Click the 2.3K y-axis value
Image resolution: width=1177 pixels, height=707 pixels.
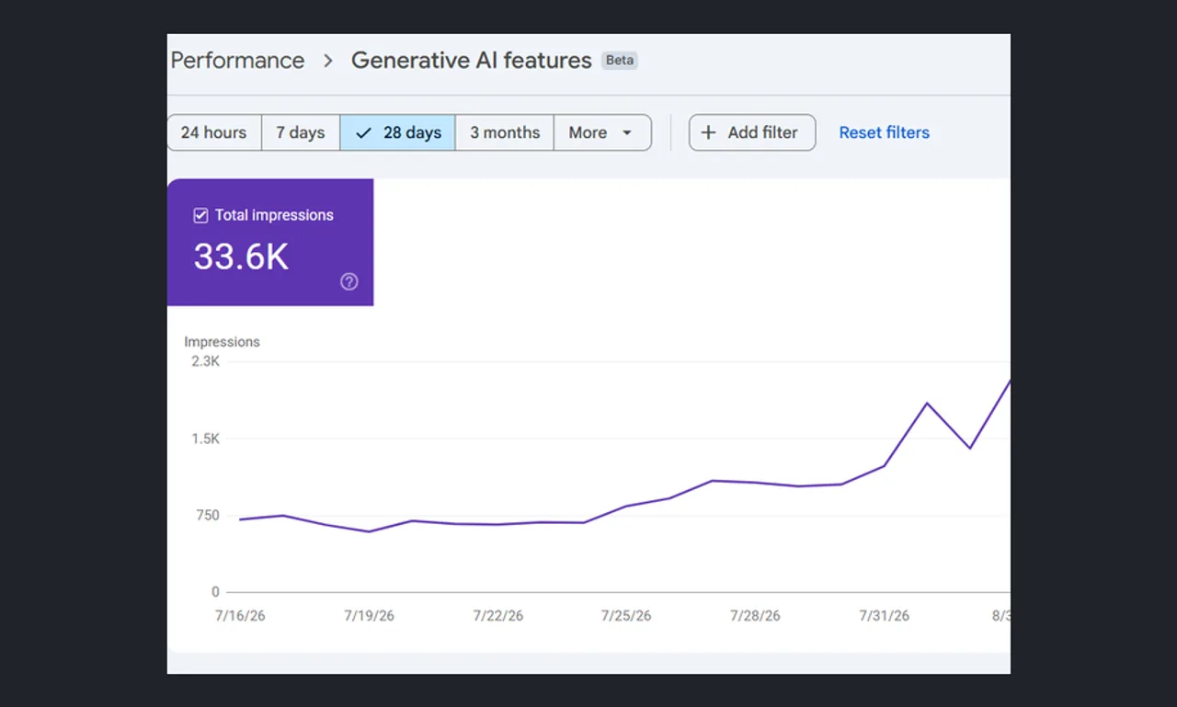(206, 361)
